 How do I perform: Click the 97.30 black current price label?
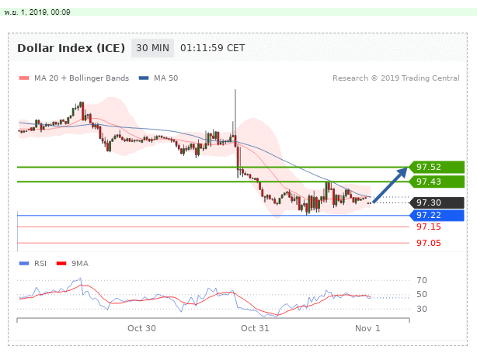[437, 202]
